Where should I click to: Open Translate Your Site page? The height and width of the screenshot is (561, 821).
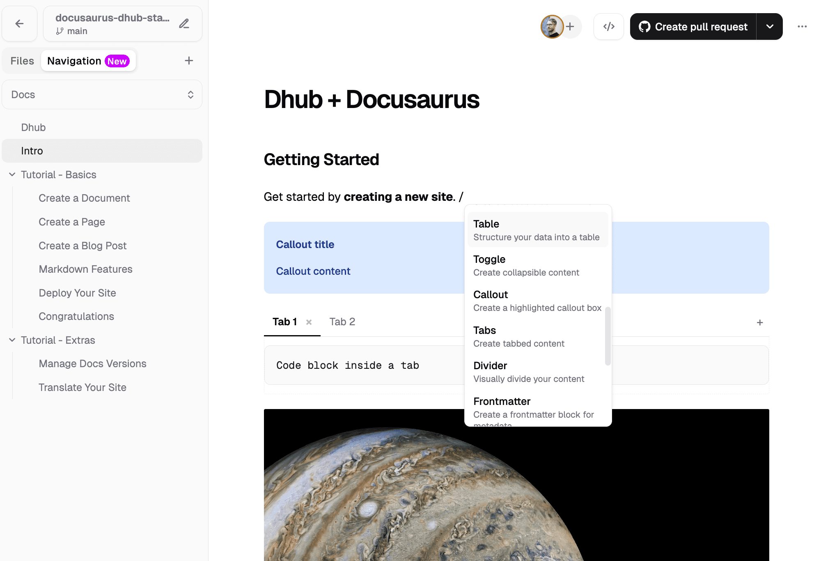tap(83, 388)
